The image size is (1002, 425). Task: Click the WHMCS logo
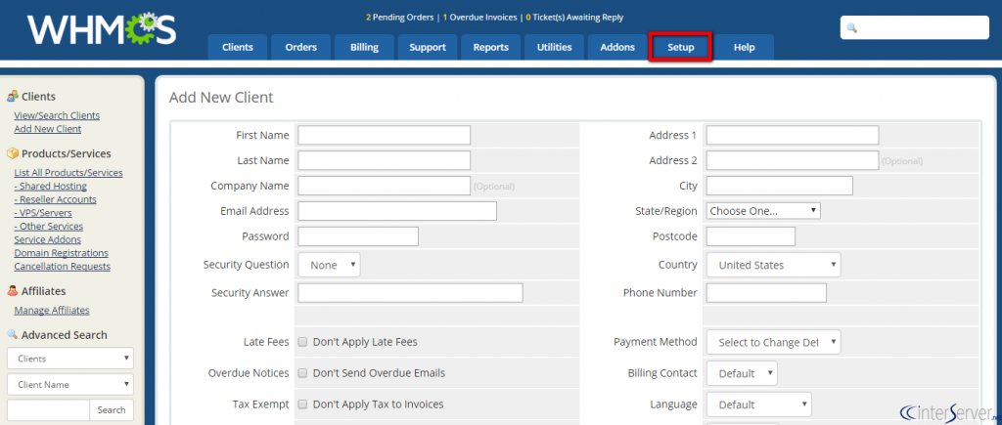click(101, 29)
